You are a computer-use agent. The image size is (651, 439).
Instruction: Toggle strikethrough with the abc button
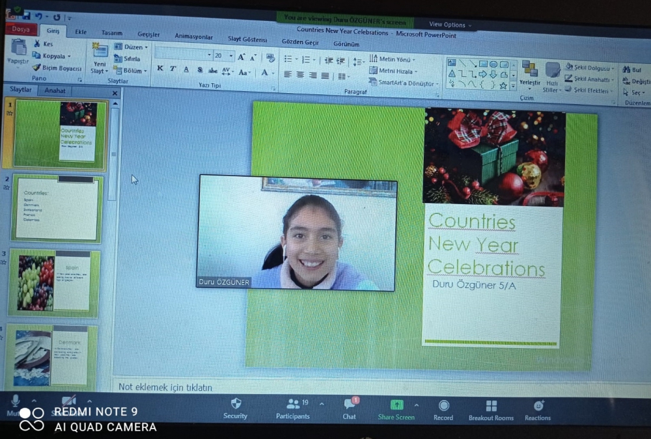213,71
